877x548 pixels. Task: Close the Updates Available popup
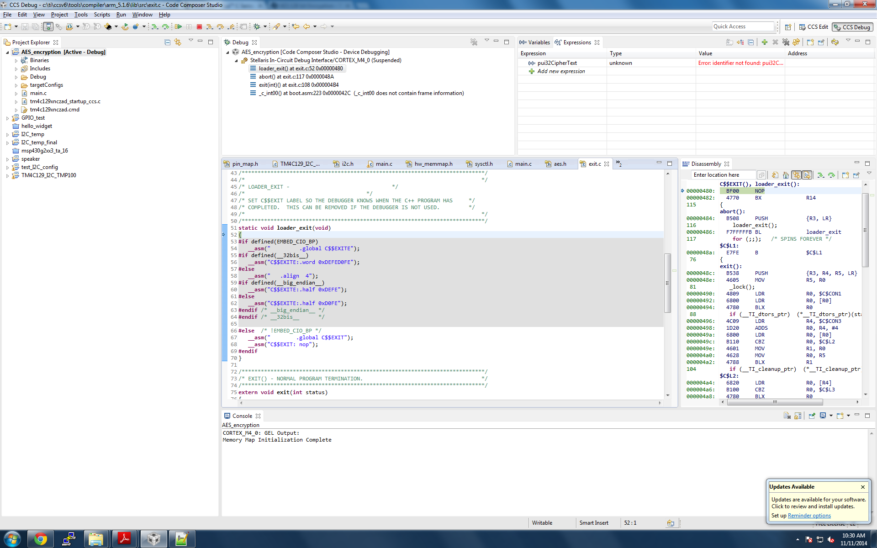coord(863,487)
